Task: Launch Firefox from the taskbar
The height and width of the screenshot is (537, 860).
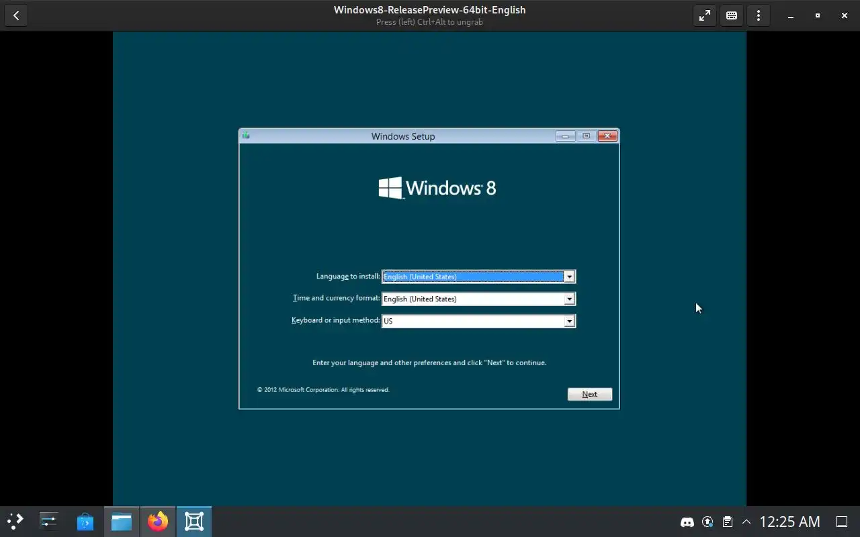Action: point(158,522)
